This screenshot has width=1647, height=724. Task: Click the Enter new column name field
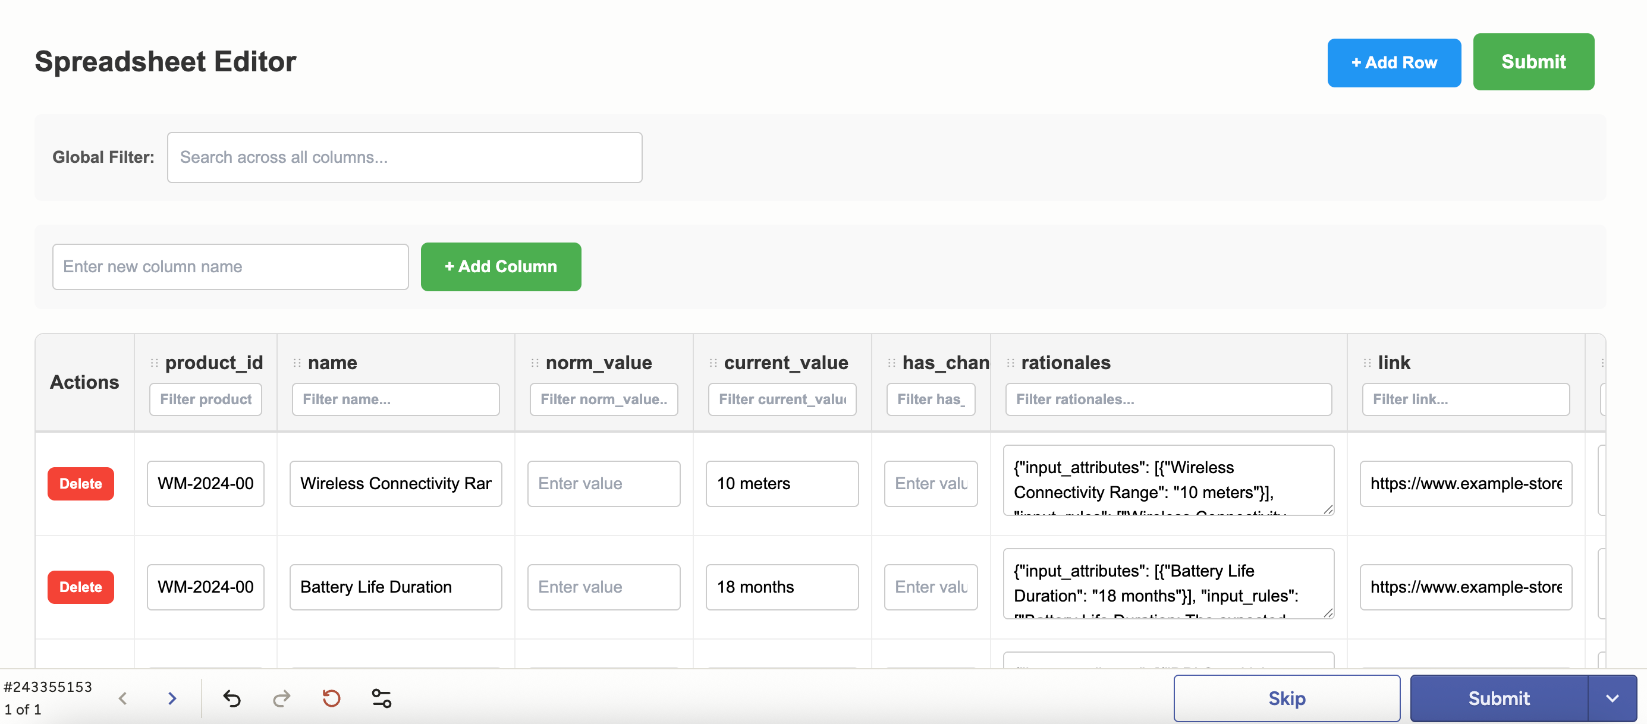230,266
